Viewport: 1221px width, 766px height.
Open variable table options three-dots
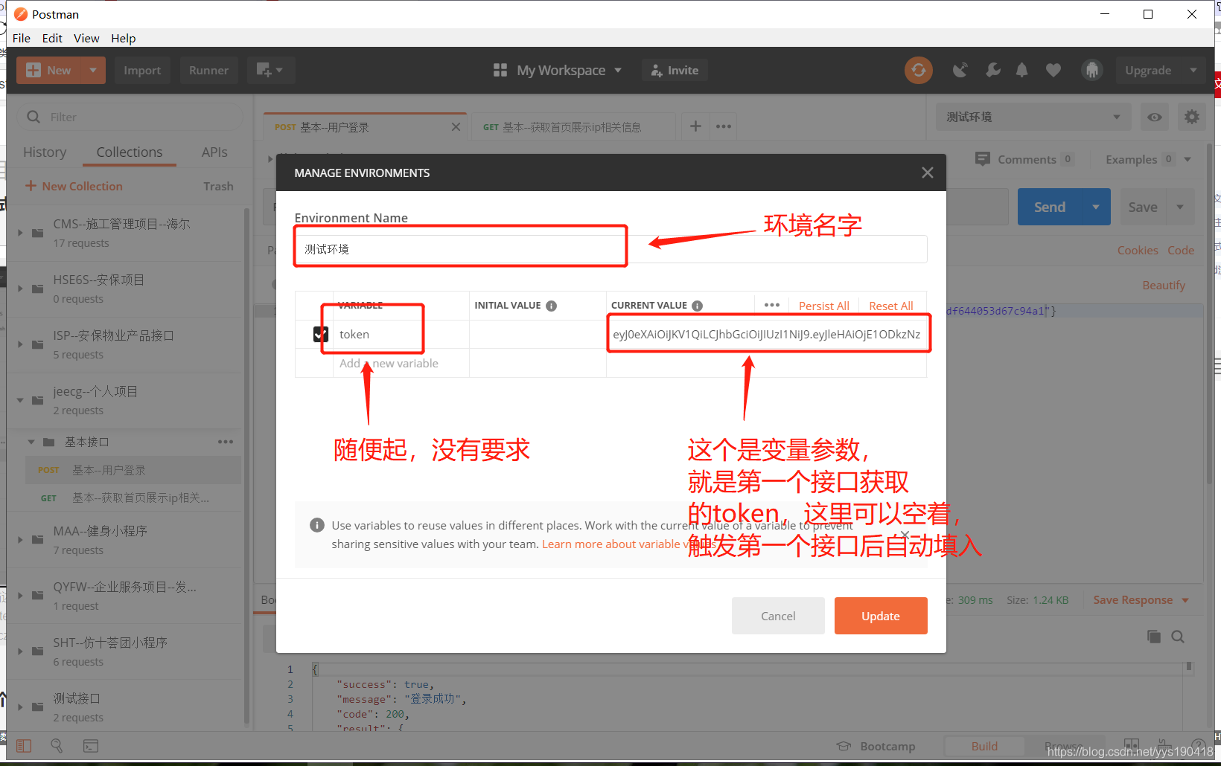pos(772,305)
